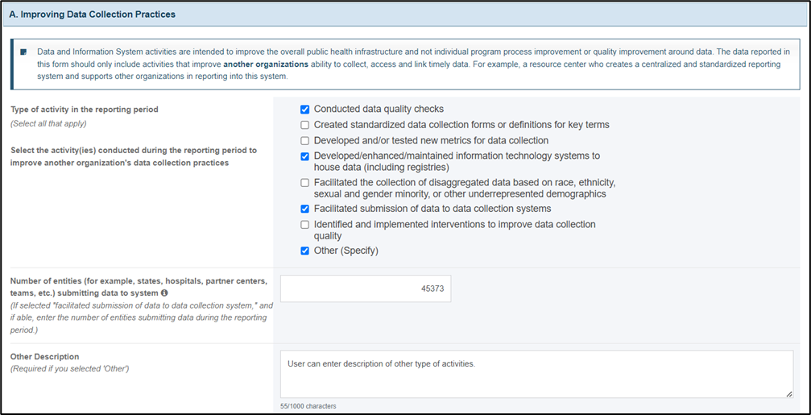
Task: Click the 55/1000 characters counter
Action: pos(308,406)
